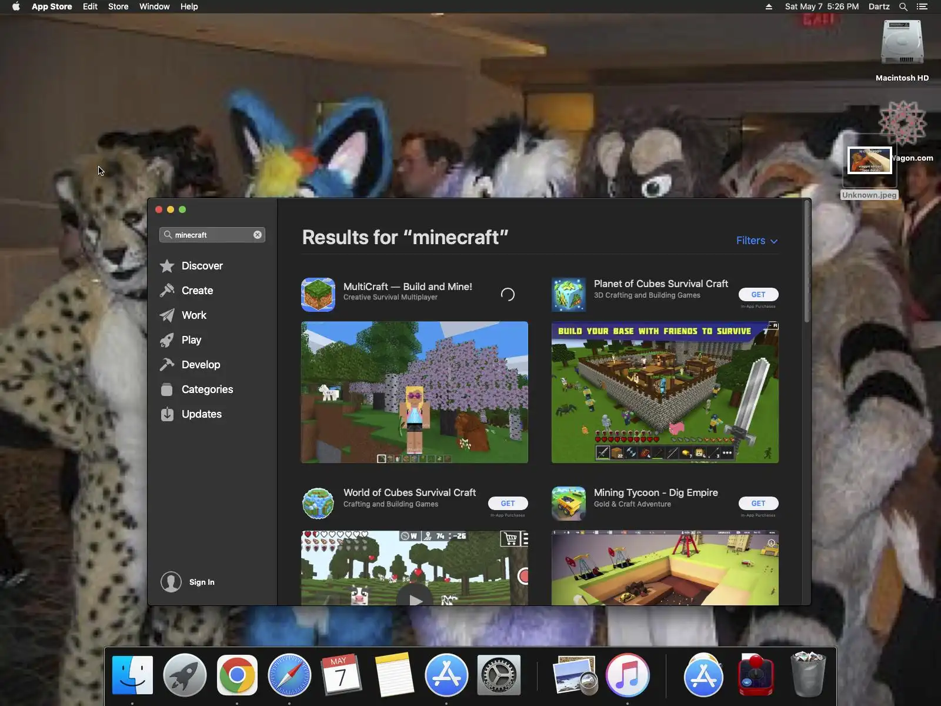Viewport: 941px width, 706px height.
Task: Open Calendar from the Dock
Action: (341, 675)
